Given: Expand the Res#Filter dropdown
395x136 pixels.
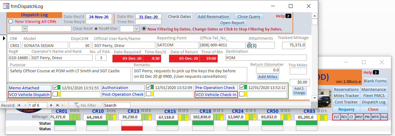Looking at the screenshot, I should tap(136, 29).
